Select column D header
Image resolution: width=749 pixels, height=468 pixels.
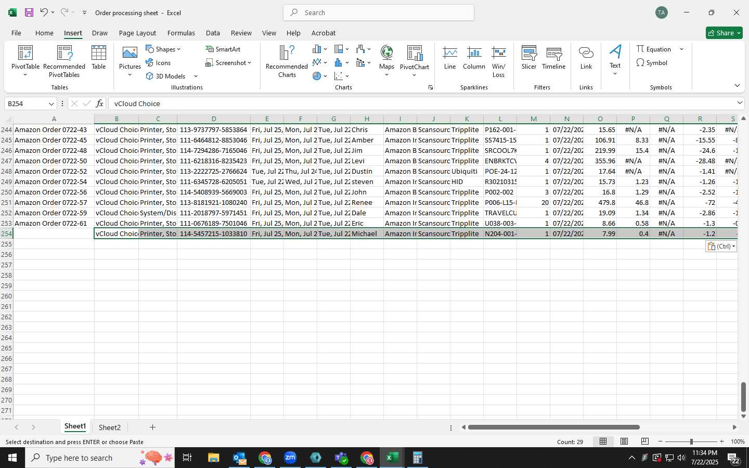pos(213,119)
